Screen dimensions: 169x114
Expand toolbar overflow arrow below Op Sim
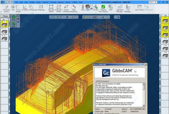click(96, 13)
